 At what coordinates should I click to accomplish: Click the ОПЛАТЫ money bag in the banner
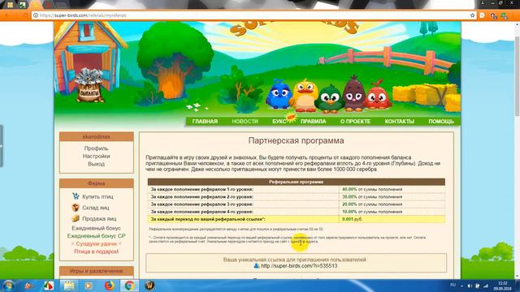[x=89, y=85]
